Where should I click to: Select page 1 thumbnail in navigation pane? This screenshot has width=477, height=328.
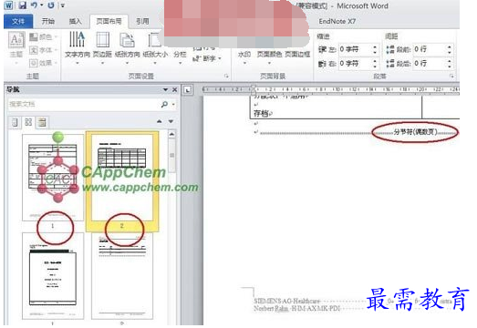pyautogui.click(x=53, y=178)
